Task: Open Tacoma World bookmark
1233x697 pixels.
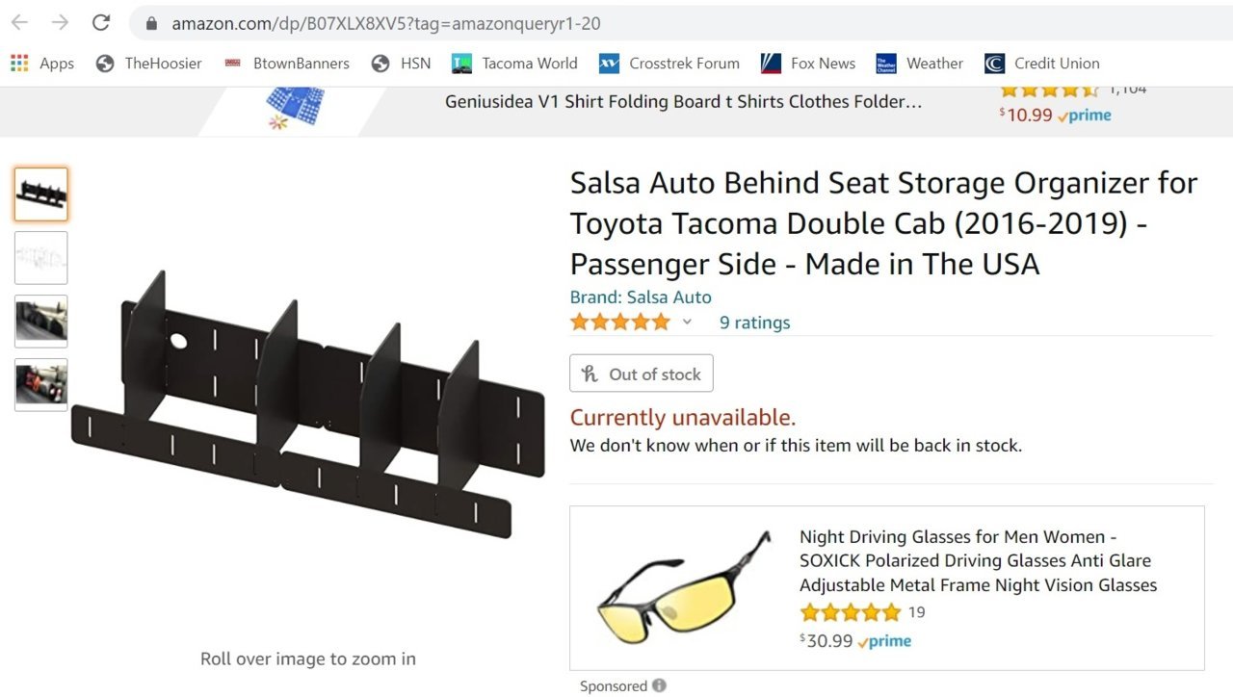Action: (x=515, y=64)
